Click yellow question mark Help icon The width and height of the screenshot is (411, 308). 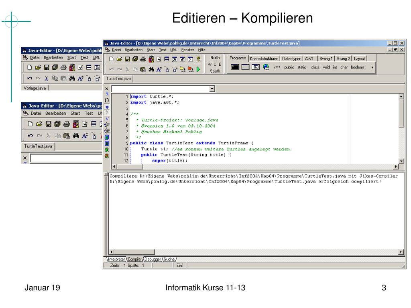198,59
